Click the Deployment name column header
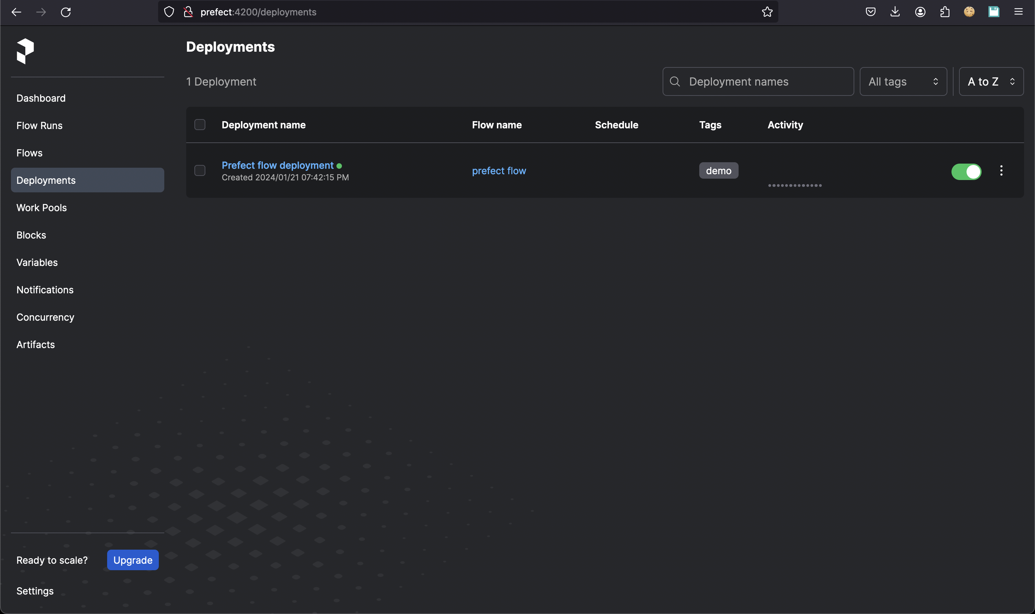1035x614 pixels. [264, 125]
